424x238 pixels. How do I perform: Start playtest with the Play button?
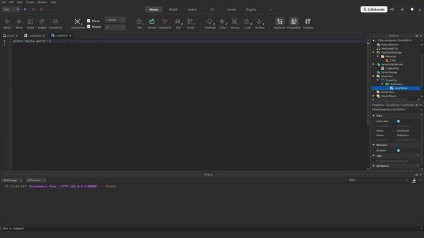25,9
